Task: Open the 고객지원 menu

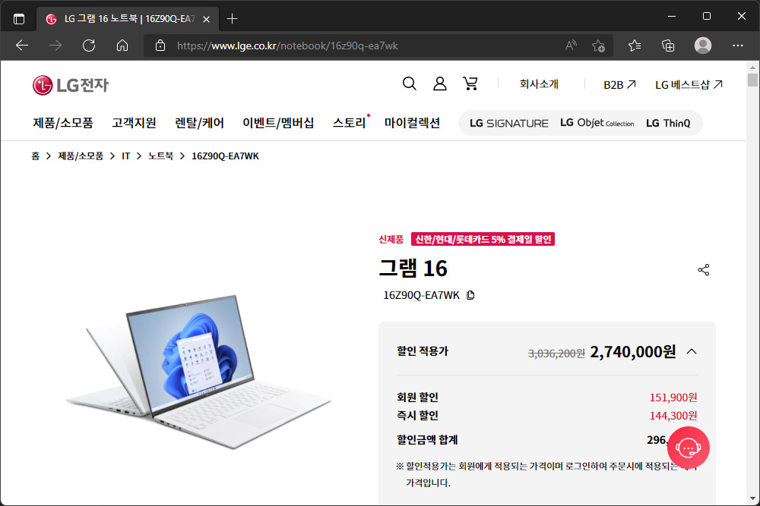Action: [x=135, y=123]
